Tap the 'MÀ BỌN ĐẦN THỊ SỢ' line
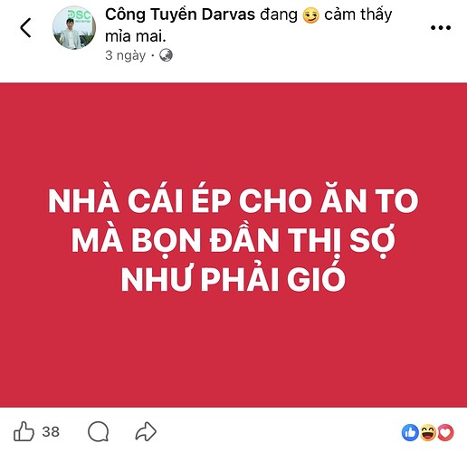The height and width of the screenshot is (453, 467). (233, 240)
